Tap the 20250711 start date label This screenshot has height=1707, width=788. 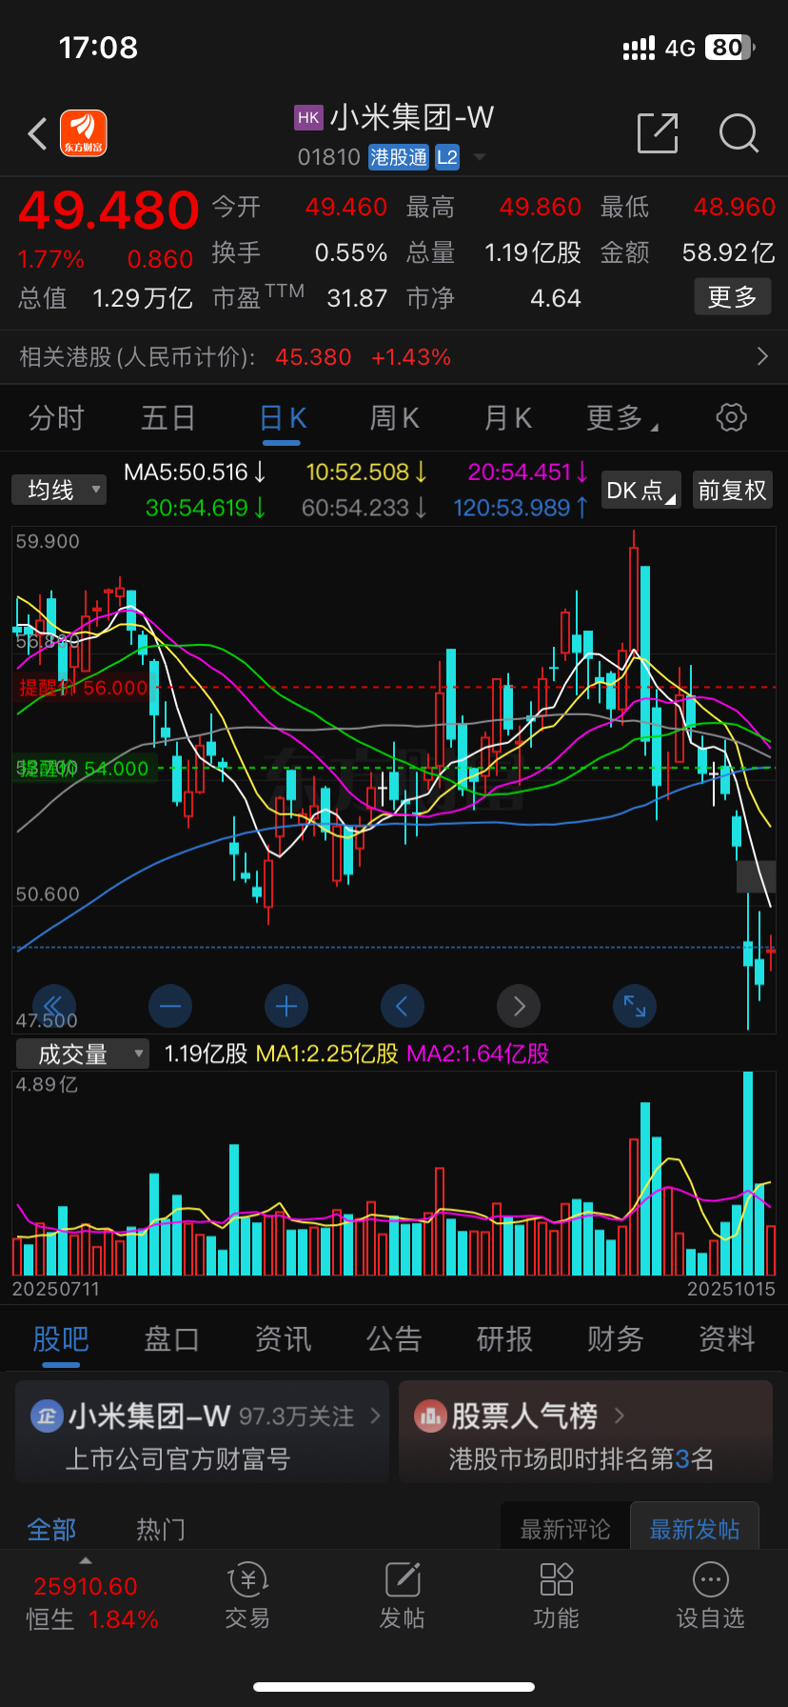coord(55,1289)
